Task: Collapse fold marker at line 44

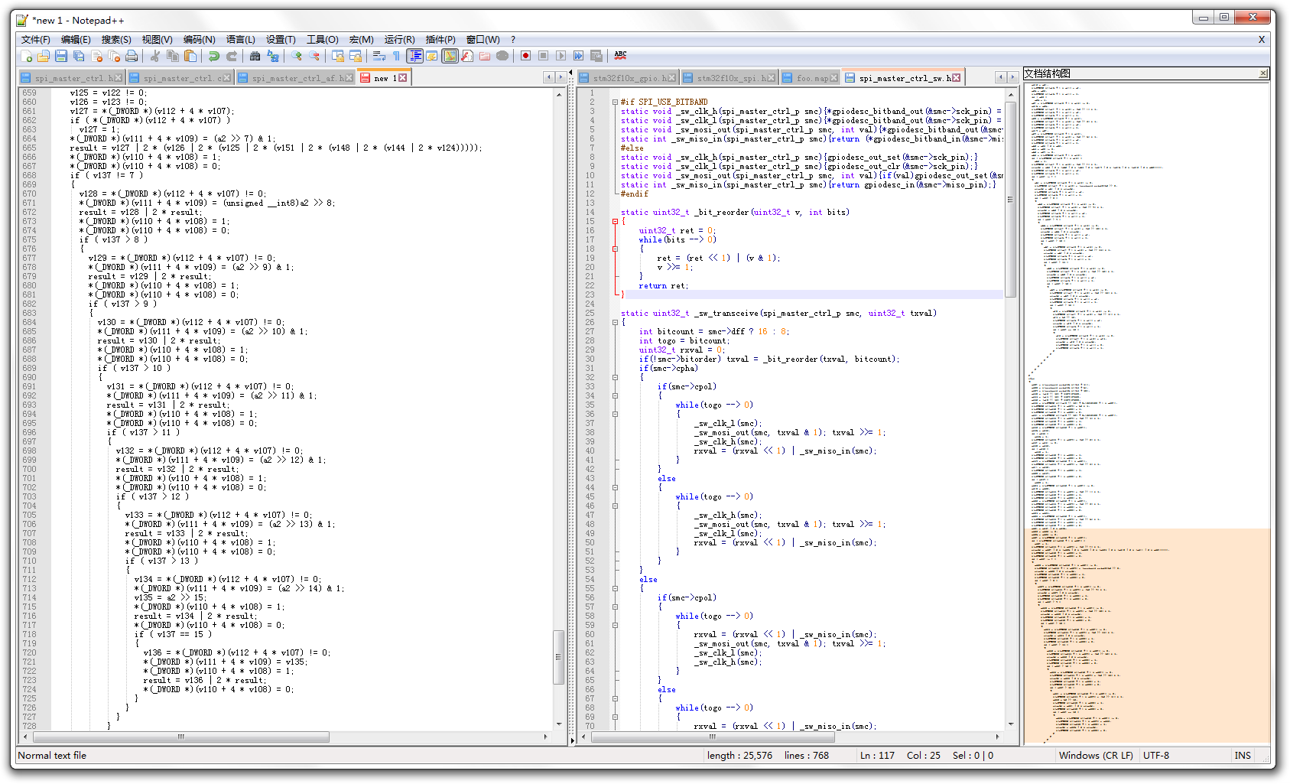Action: [x=615, y=487]
